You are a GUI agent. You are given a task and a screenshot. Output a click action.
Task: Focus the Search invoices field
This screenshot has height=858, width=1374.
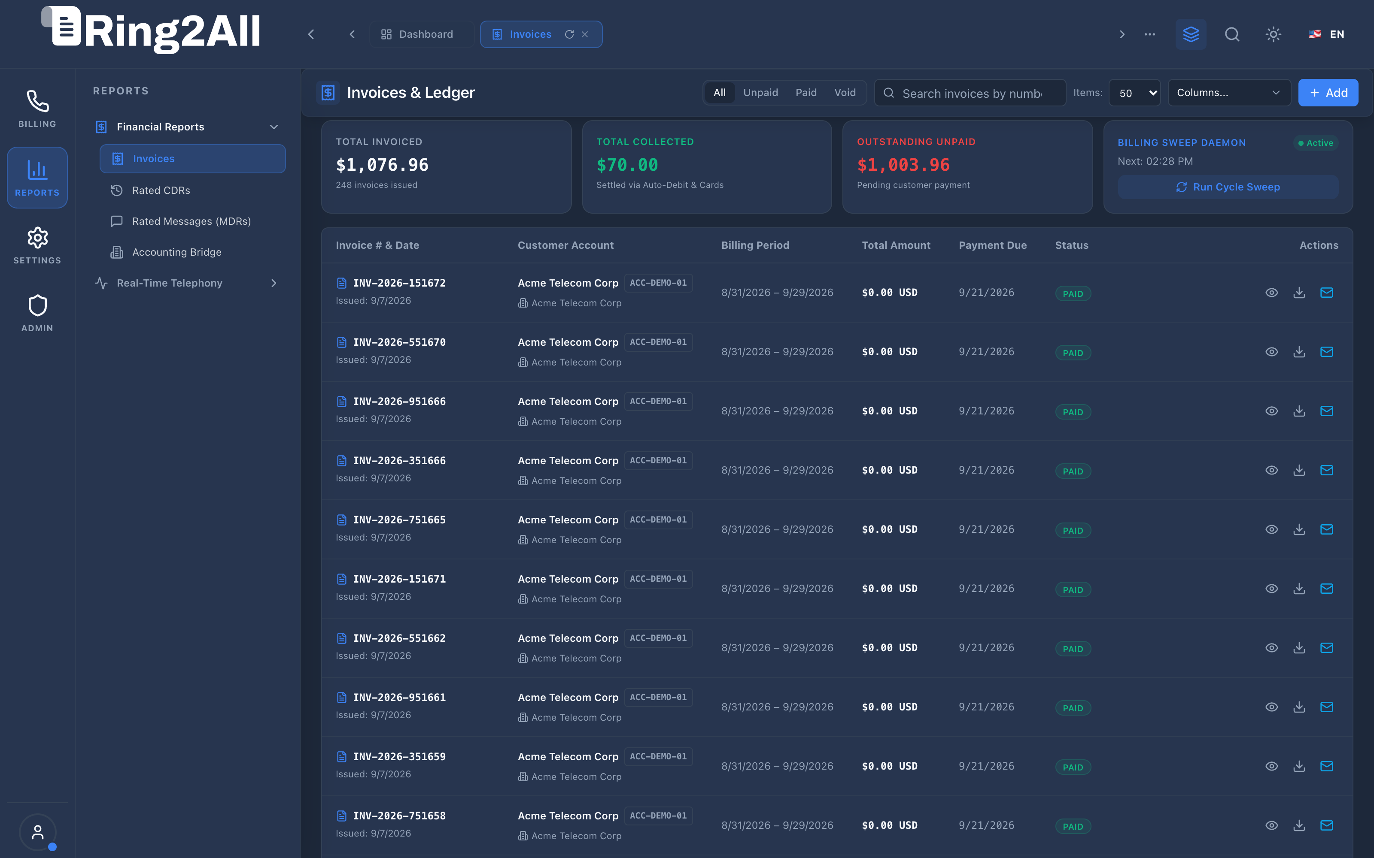(970, 93)
